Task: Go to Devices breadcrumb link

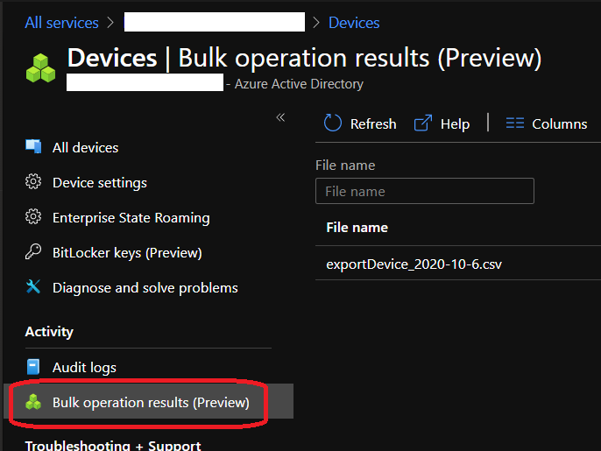Action: [x=354, y=23]
